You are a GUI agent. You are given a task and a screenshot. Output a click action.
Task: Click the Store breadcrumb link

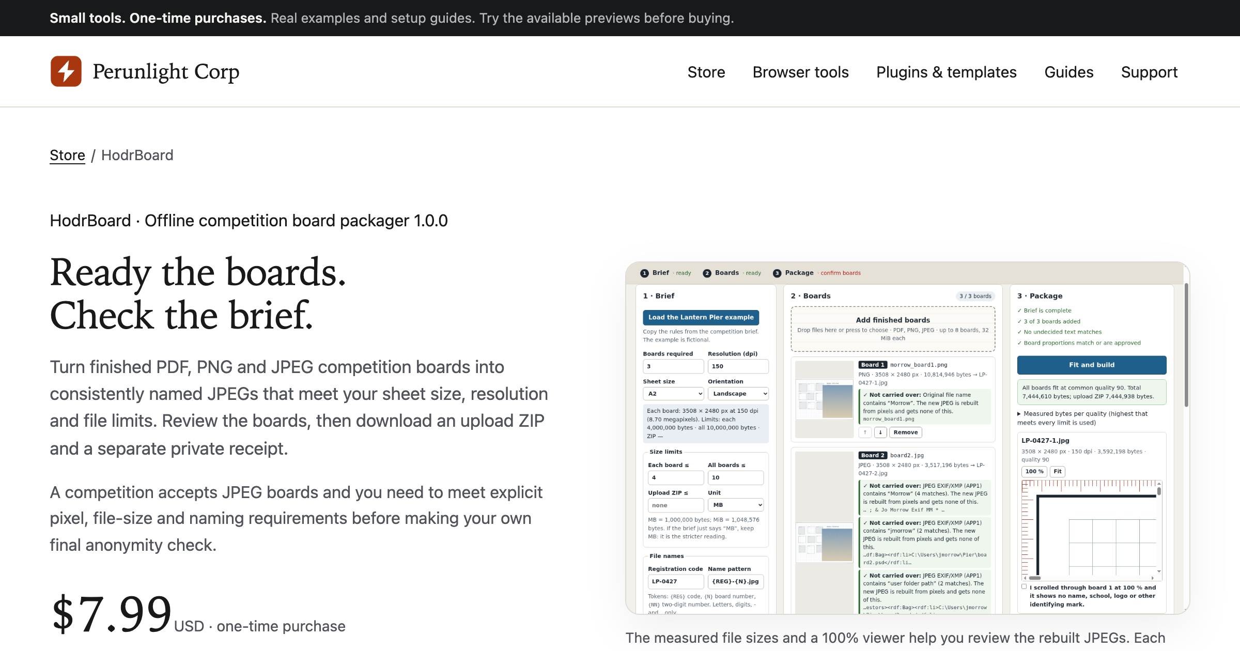pyautogui.click(x=67, y=155)
